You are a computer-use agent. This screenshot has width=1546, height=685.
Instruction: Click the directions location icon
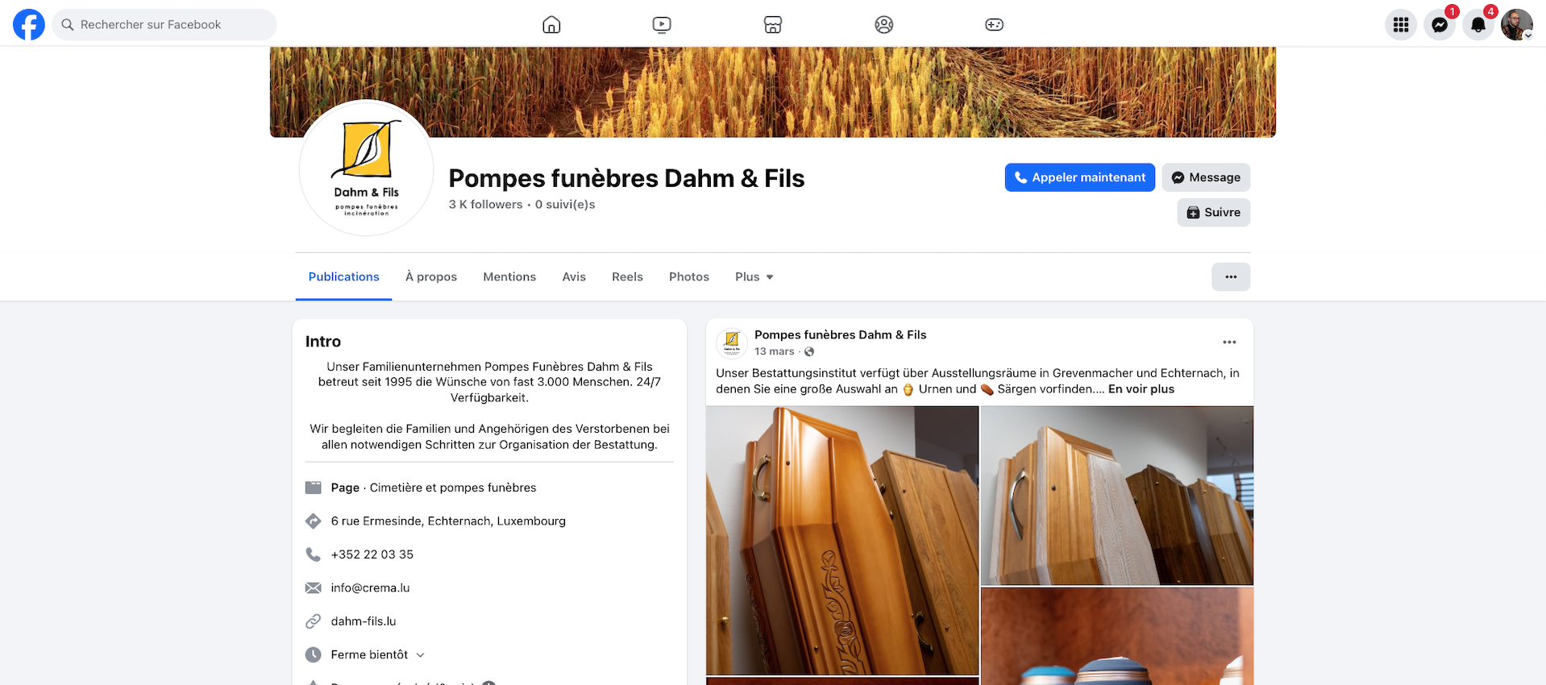[x=314, y=521]
